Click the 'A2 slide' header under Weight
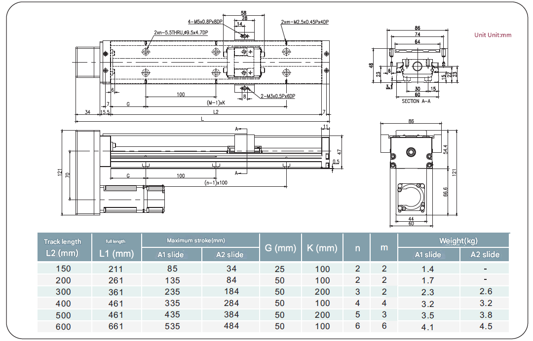 485,255
